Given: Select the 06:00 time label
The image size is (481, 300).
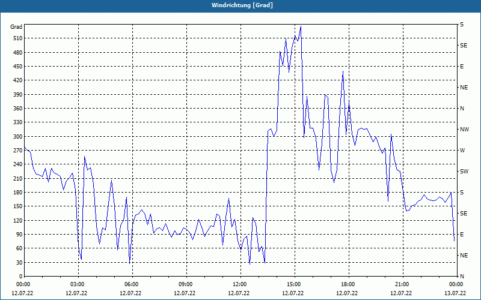Looking at the screenshot, I should (132, 284).
